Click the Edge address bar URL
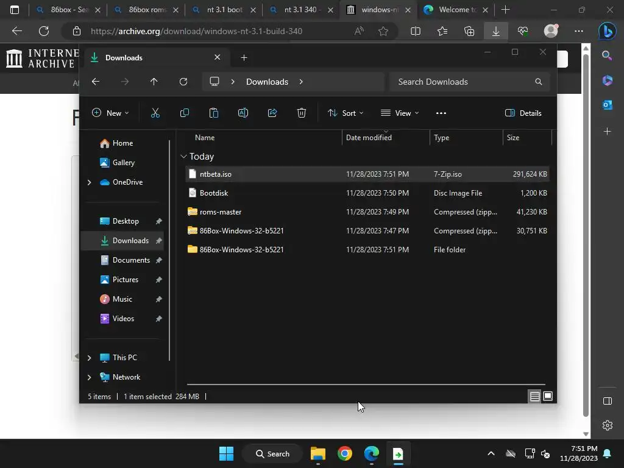The image size is (624, 468). [x=196, y=31]
